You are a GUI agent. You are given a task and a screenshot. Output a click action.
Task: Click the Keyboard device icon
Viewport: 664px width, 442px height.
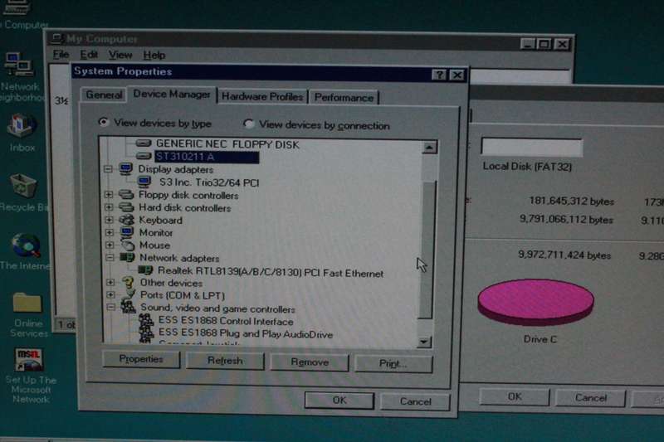click(127, 220)
